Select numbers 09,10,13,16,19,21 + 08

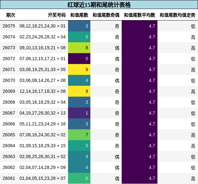pos(42,48)
